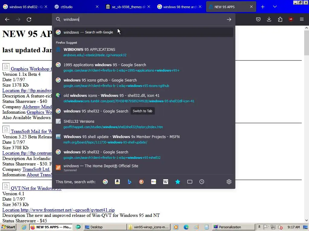The width and height of the screenshot is (309, 231).
Task: Open search settings gear
Action: 229,182
